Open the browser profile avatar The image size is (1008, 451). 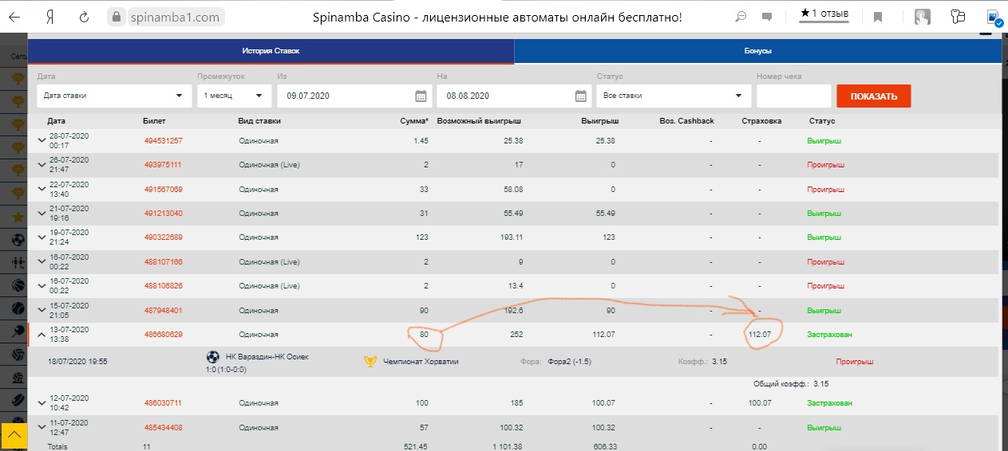[x=923, y=17]
